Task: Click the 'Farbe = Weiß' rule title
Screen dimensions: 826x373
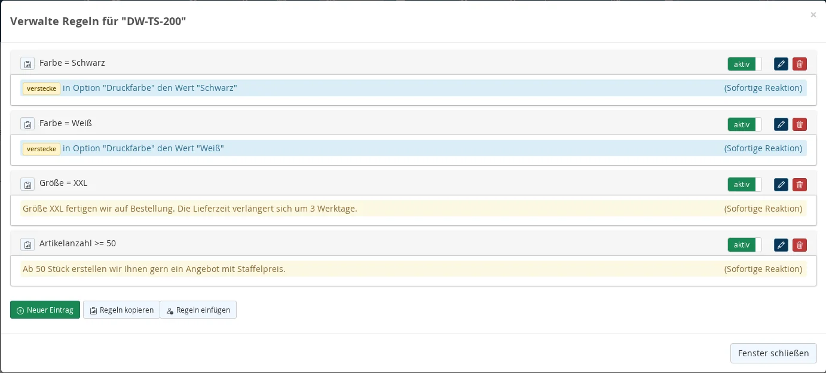Action: [x=66, y=123]
